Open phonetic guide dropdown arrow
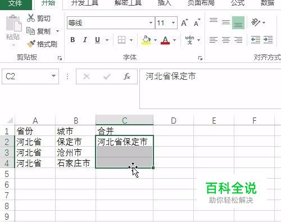 coord(198,40)
